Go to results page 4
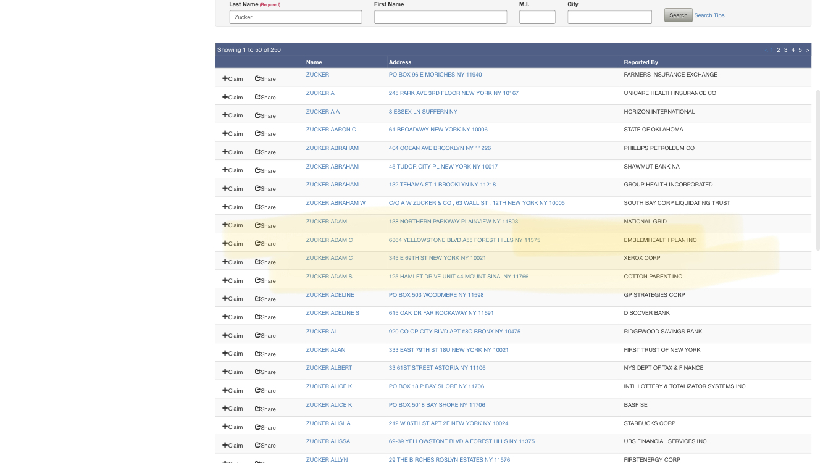The height and width of the screenshot is (463, 823). click(793, 50)
